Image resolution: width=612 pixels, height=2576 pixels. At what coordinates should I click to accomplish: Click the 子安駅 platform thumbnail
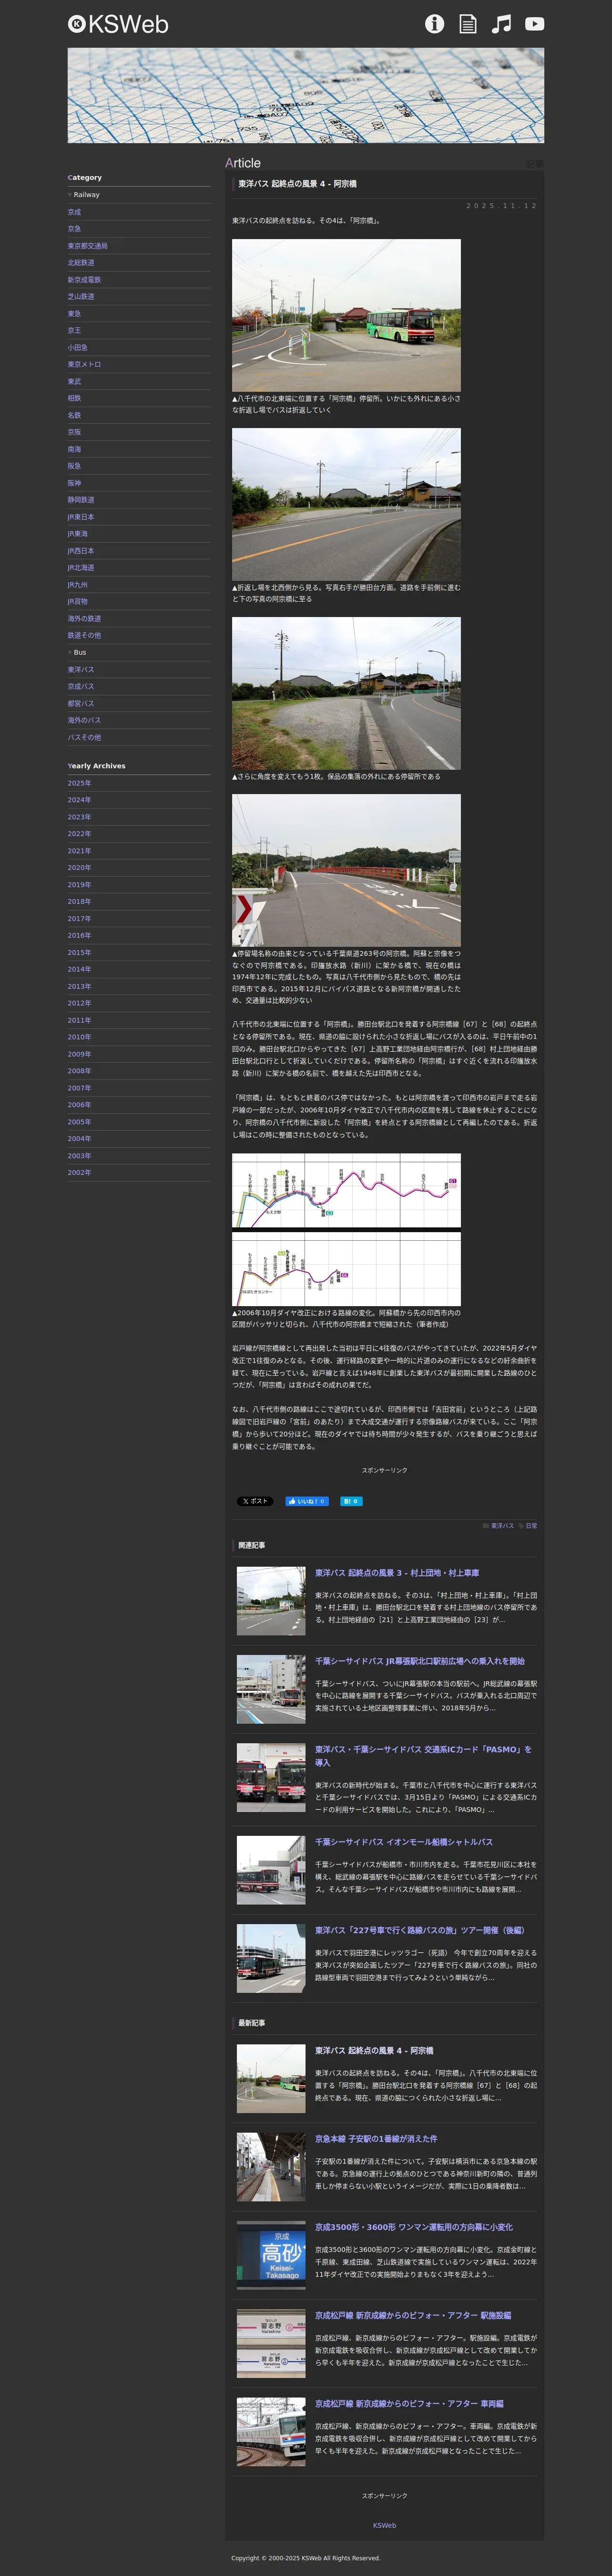(x=272, y=2167)
